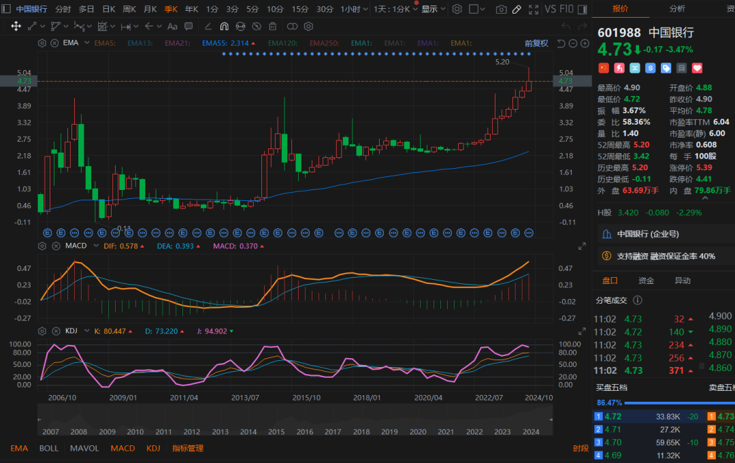This screenshot has height=463, width=735.
Task: Click the camera screenshot icon
Action: point(501,10)
